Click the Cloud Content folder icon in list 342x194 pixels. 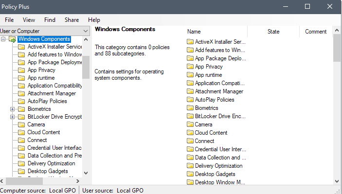coord(190,133)
